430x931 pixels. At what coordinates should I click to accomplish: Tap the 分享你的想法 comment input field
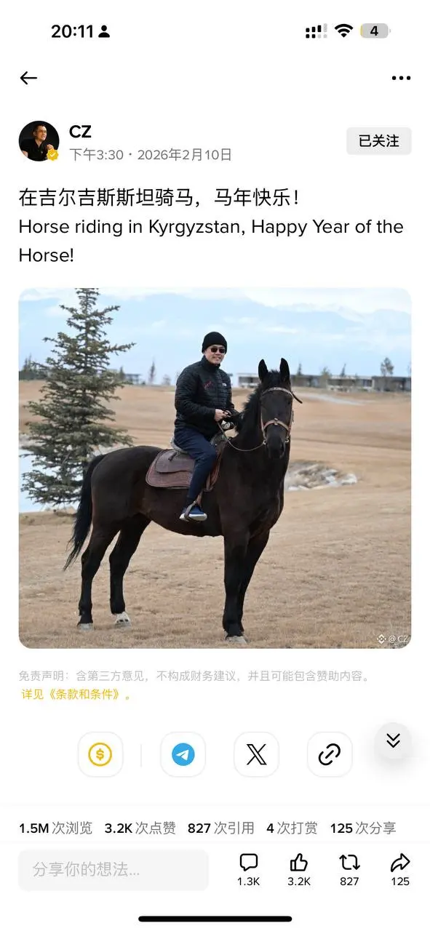[114, 869]
